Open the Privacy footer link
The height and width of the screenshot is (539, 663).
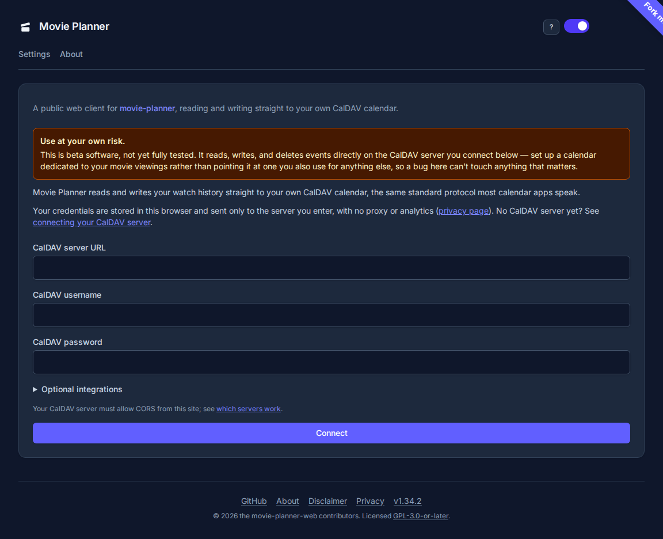coord(370,501)
